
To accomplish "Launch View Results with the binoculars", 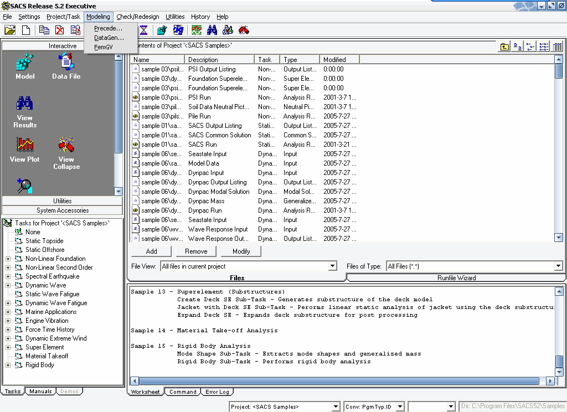I will [24, 112].
